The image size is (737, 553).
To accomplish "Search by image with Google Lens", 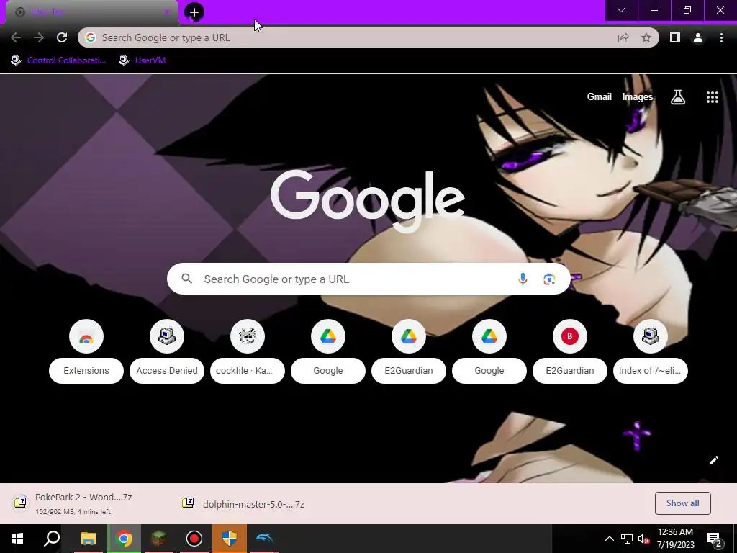I will point(549,279).
